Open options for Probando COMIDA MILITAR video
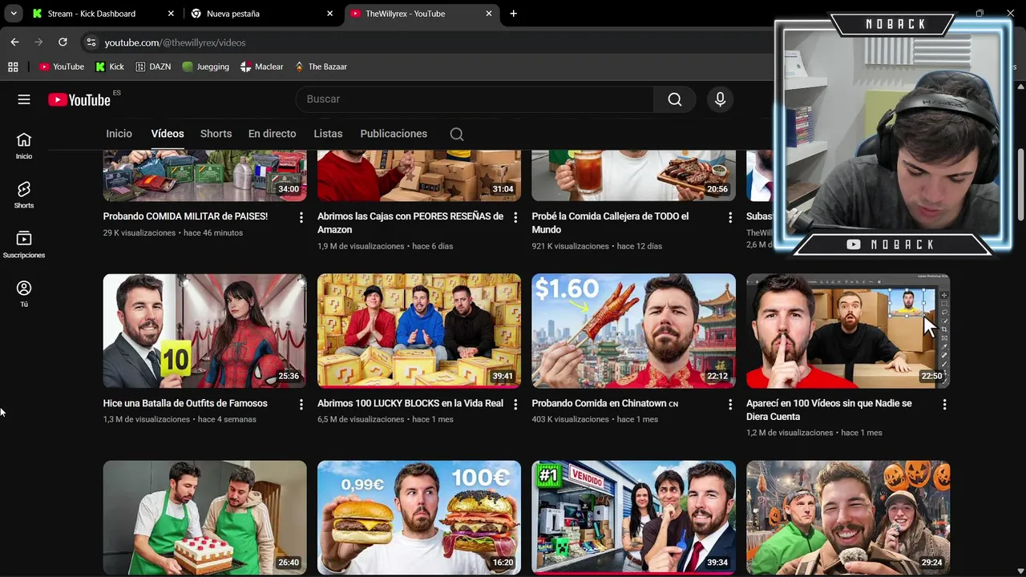 [x=301, y=217]
